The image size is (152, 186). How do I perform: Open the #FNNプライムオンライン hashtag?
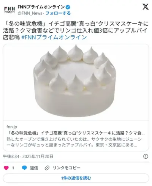tap(54, 37)
